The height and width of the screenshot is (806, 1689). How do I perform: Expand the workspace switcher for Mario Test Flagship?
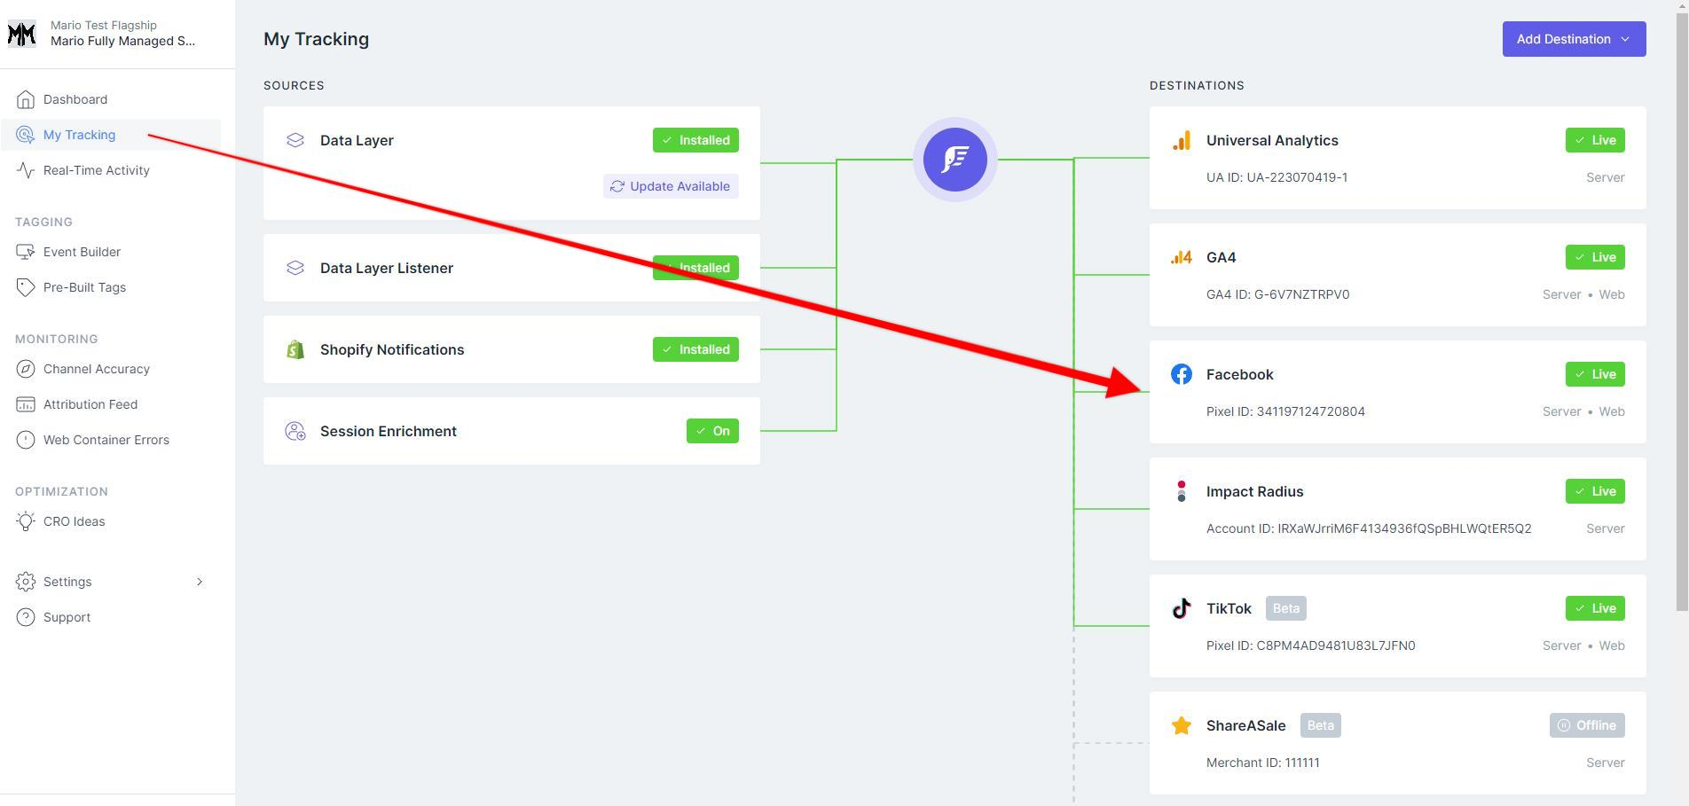click(115, 33)
